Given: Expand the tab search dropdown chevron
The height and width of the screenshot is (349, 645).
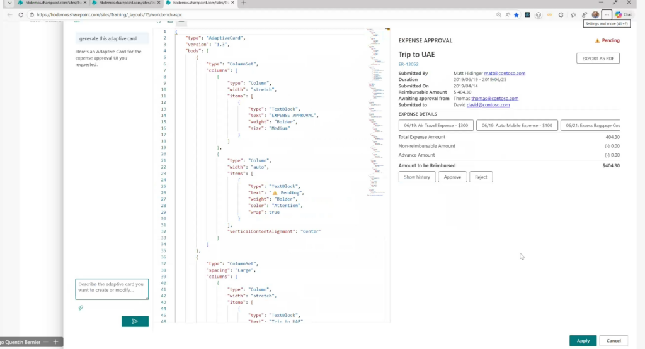Looking at the screenshot, I should [x=8, y=3].
